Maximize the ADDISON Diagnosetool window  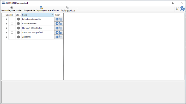(173, 3)
